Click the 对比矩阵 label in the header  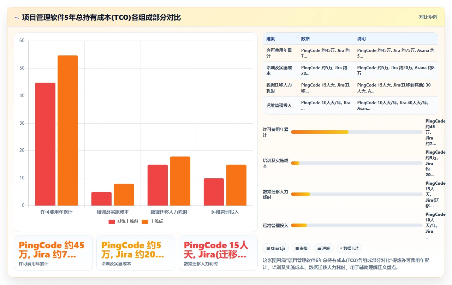428,17
